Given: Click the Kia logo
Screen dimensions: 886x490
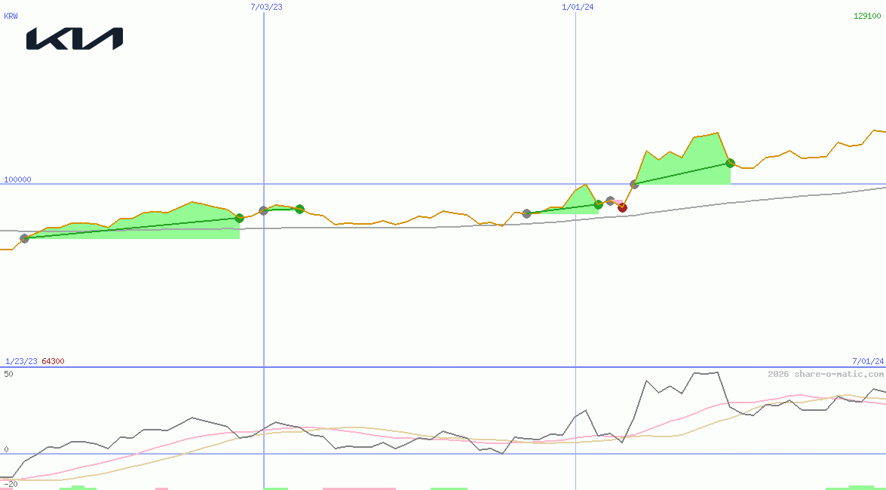Looking at the screenshot, I should coord(75,38).
